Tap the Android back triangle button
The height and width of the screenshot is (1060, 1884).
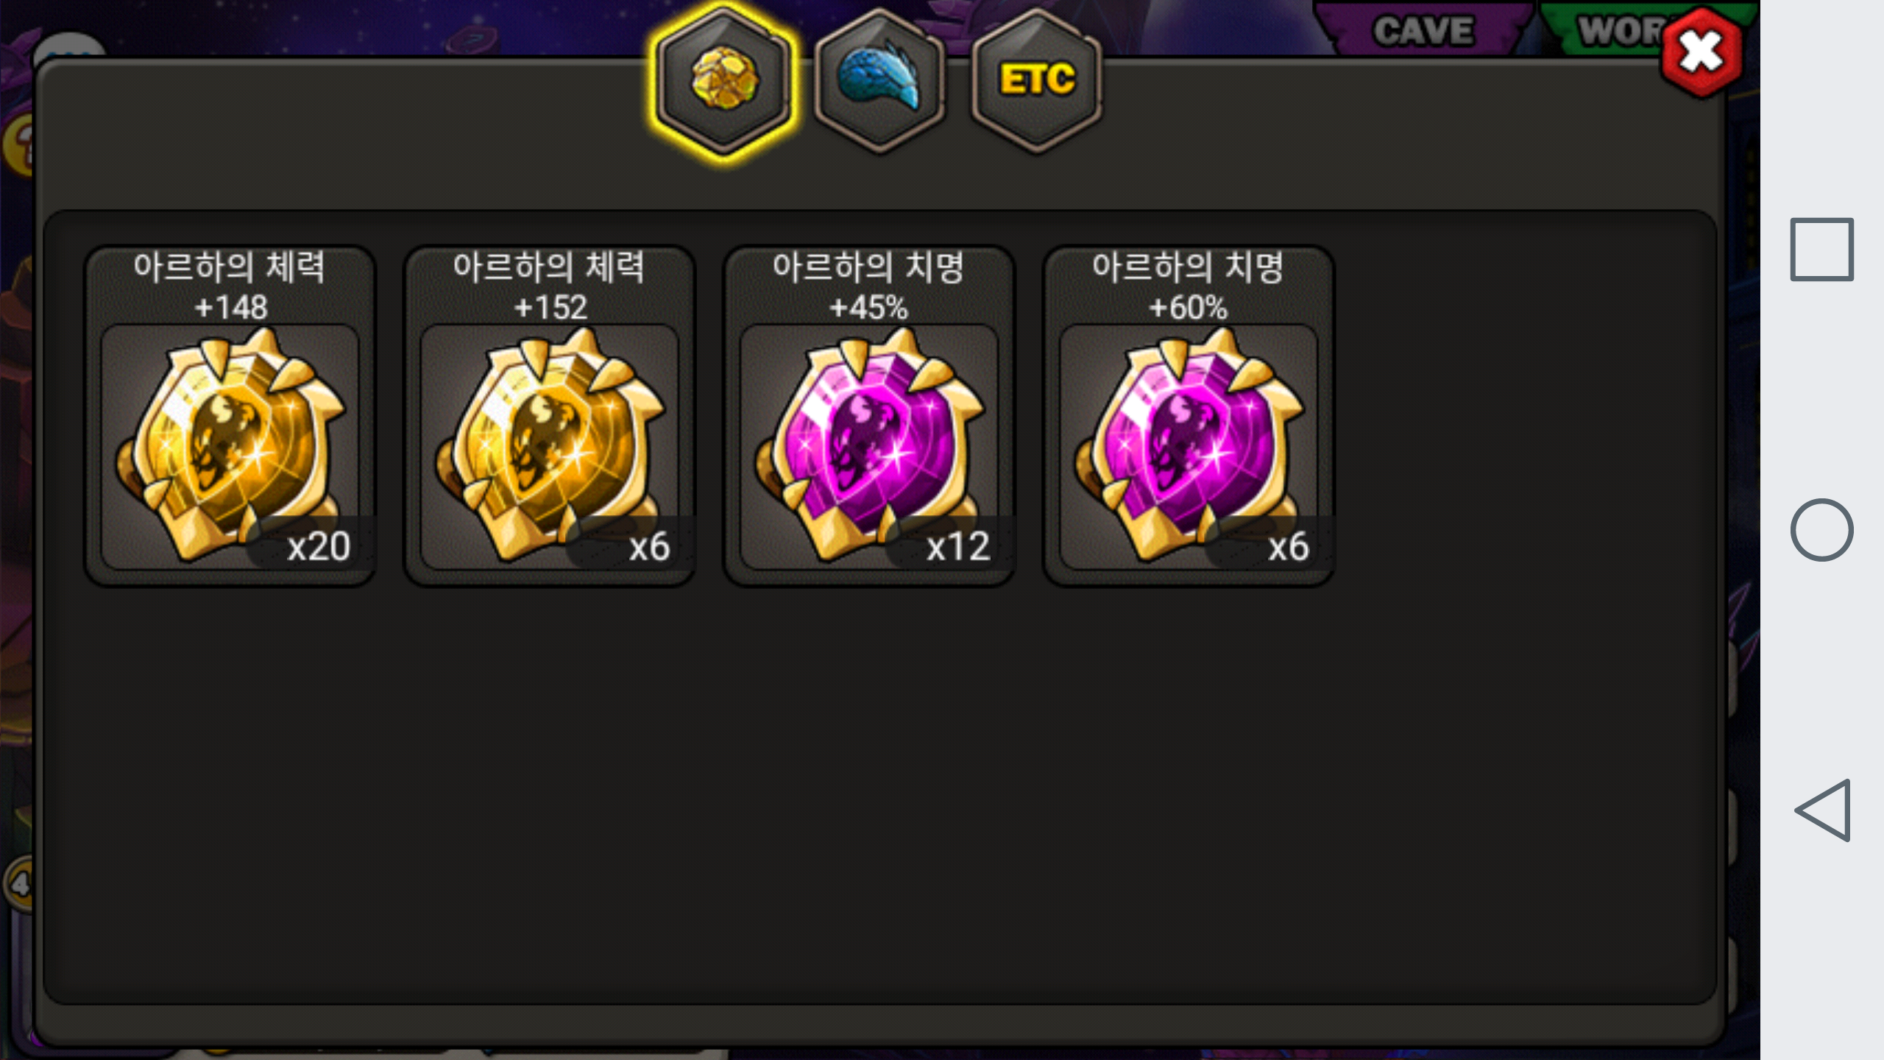tap(1823, 810)
